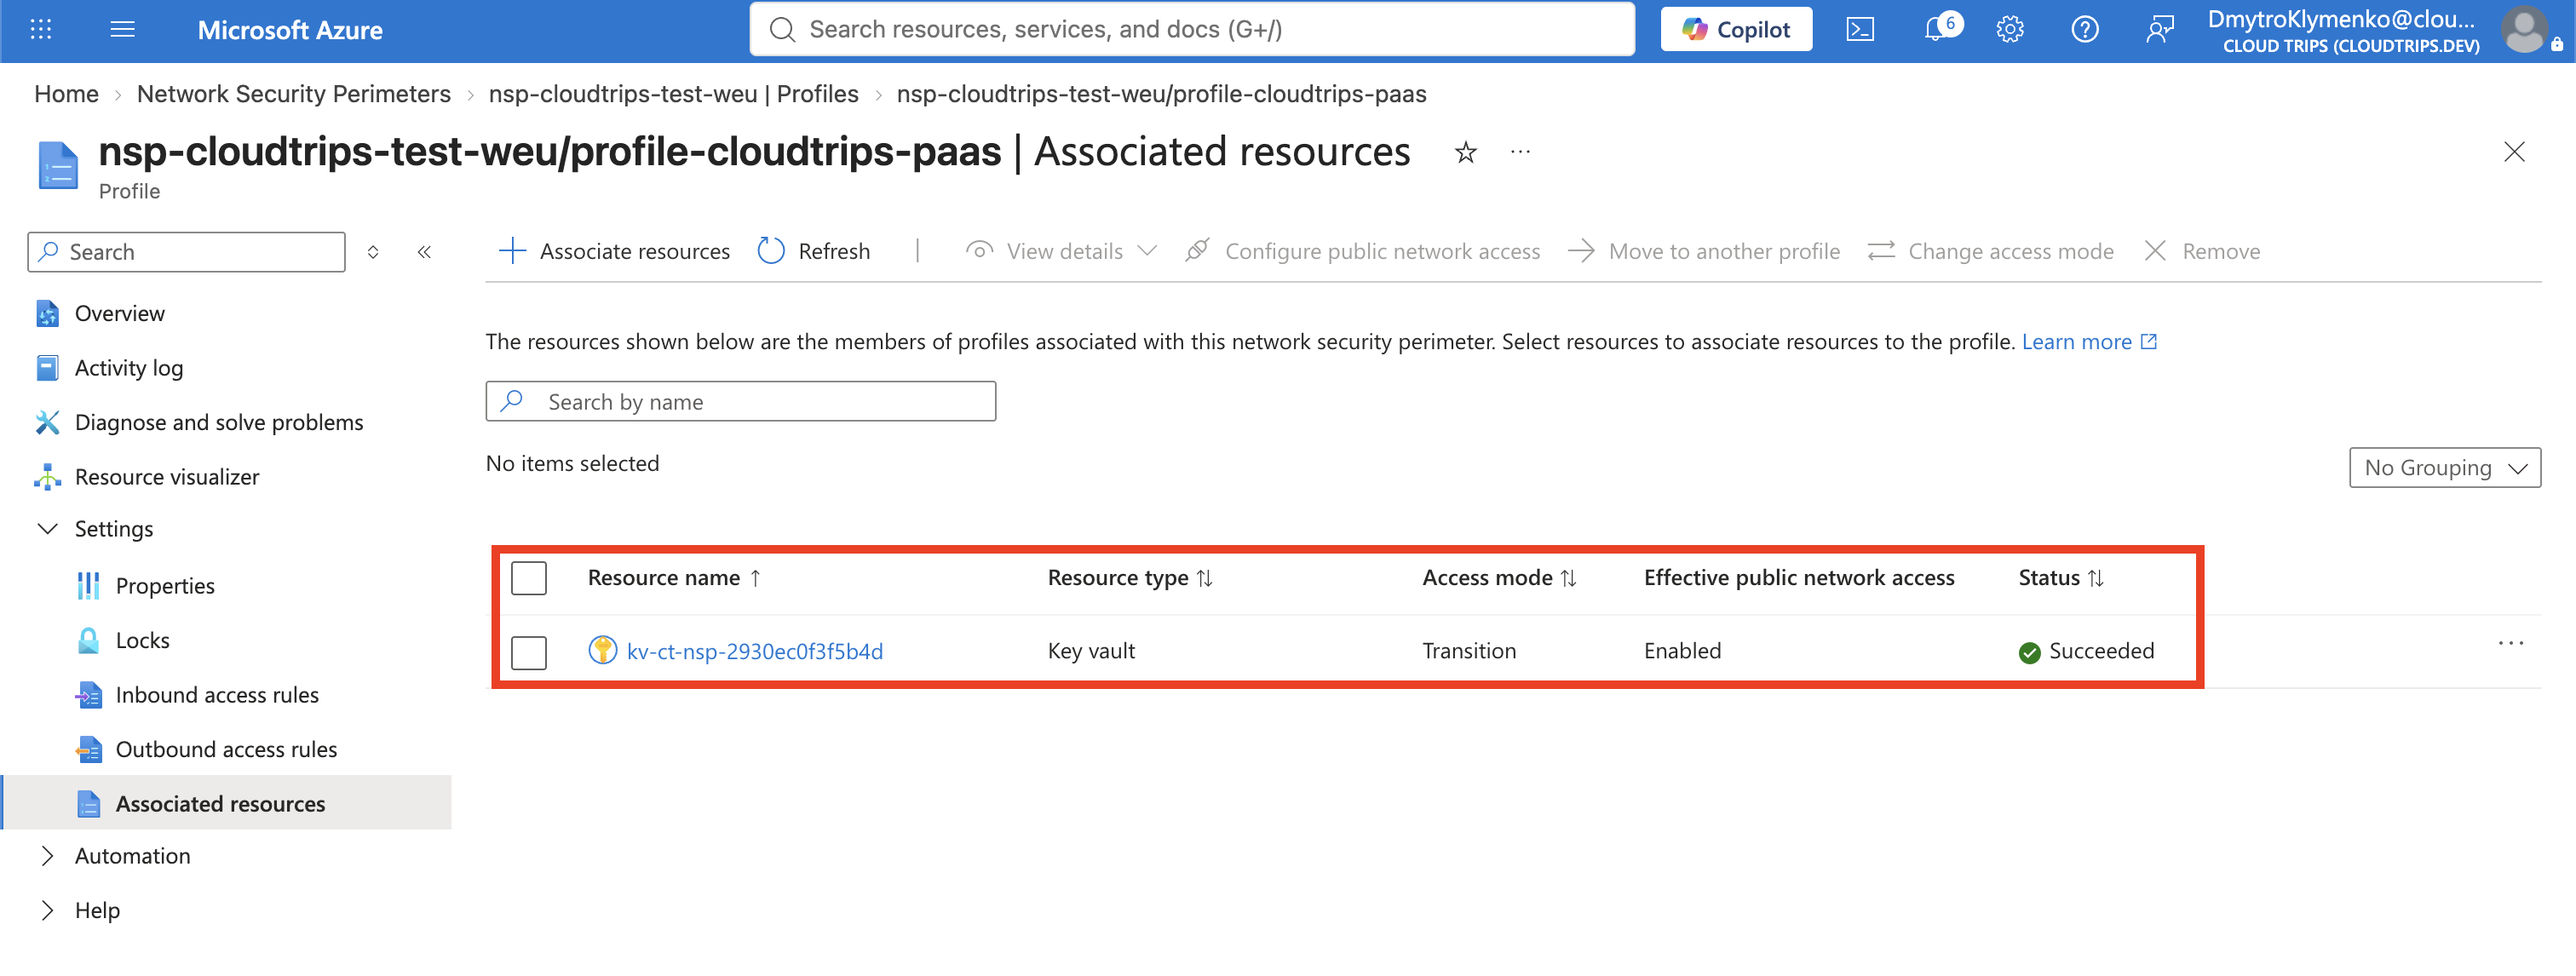Sort by Resource name column
2576x976 pixels.
point(675,578)
